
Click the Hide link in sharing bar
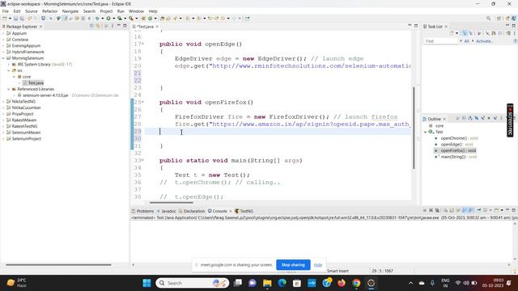coord(318,265)
